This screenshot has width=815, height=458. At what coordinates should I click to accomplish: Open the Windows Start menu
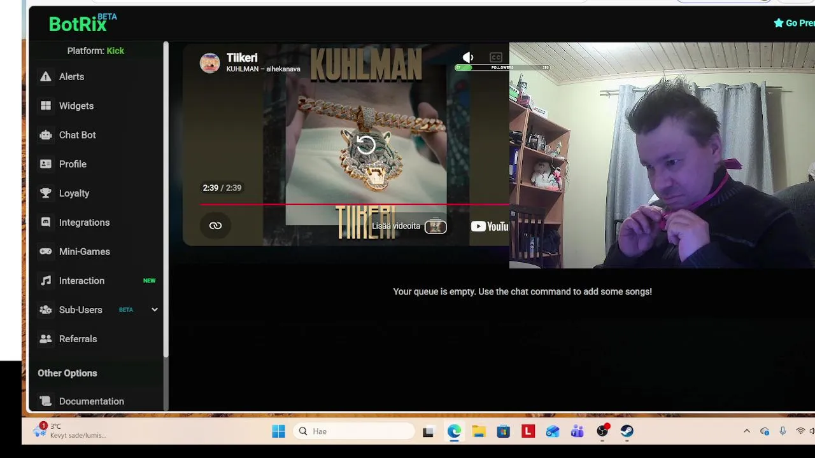click(278, 431)
